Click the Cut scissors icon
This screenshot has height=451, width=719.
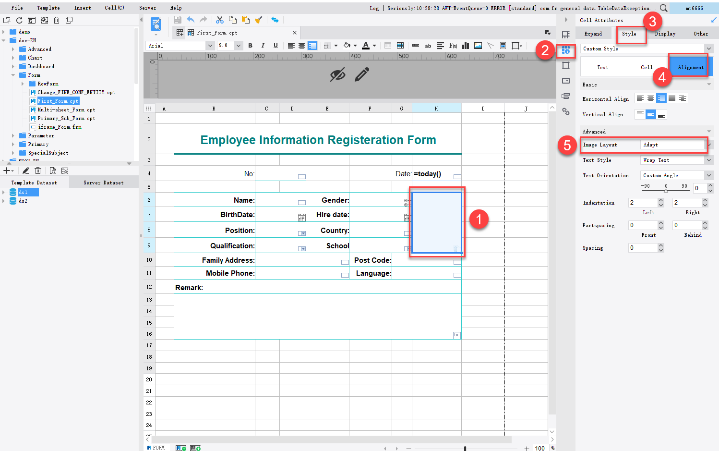coord(220,20)
